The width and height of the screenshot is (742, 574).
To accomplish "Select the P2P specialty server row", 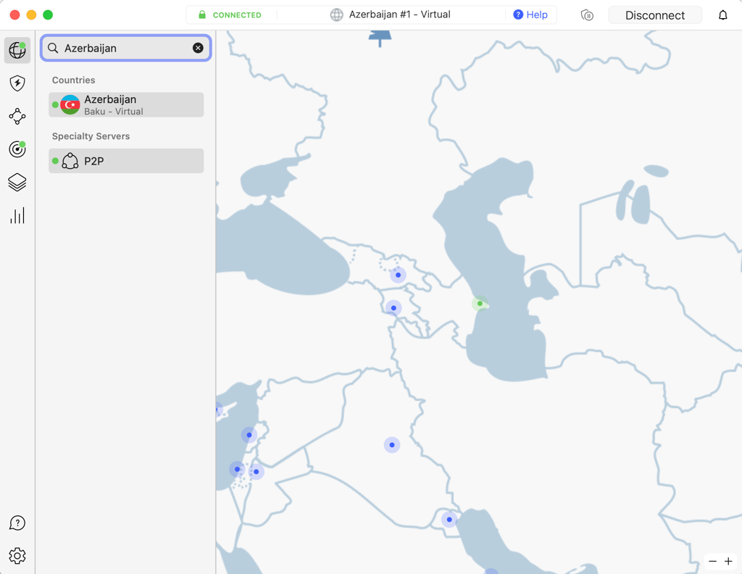I will 126,161.
